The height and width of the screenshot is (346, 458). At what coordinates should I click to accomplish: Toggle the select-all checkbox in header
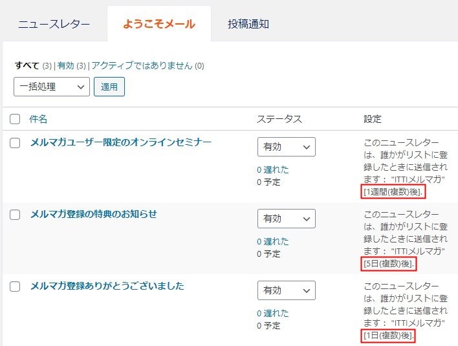[x=15, y=119]
